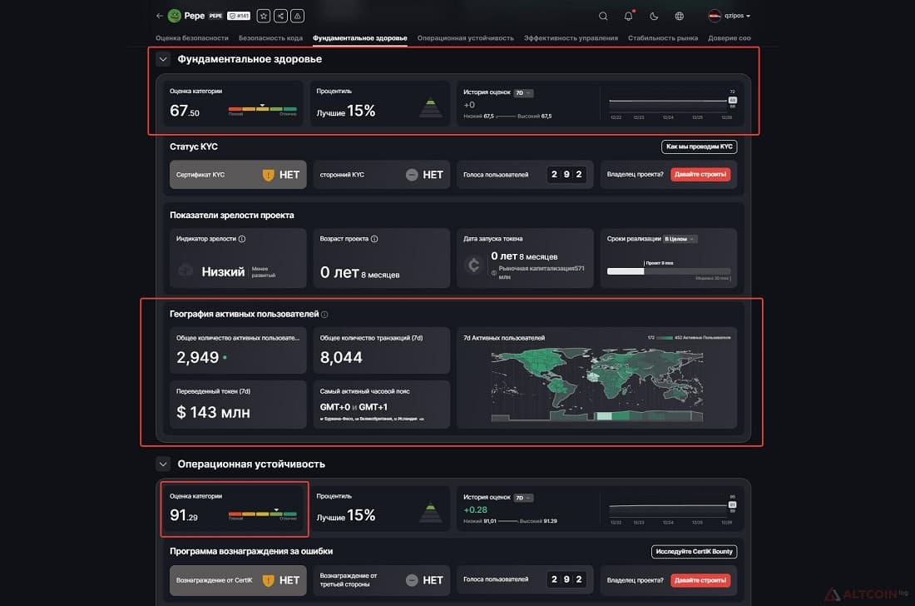Click the Сроки реализации progress bar
Viewport: 915px width, 606px height.
click(x=669, y=271)
